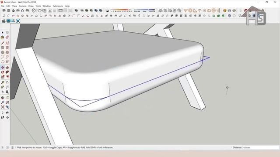
Task: Select the Text label tool
Action: tap(7, 87)
